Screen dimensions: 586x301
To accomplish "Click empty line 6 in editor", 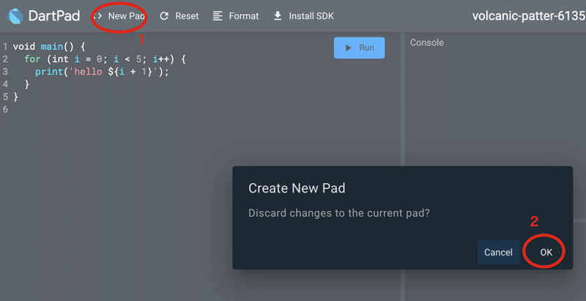I will 73,109.
